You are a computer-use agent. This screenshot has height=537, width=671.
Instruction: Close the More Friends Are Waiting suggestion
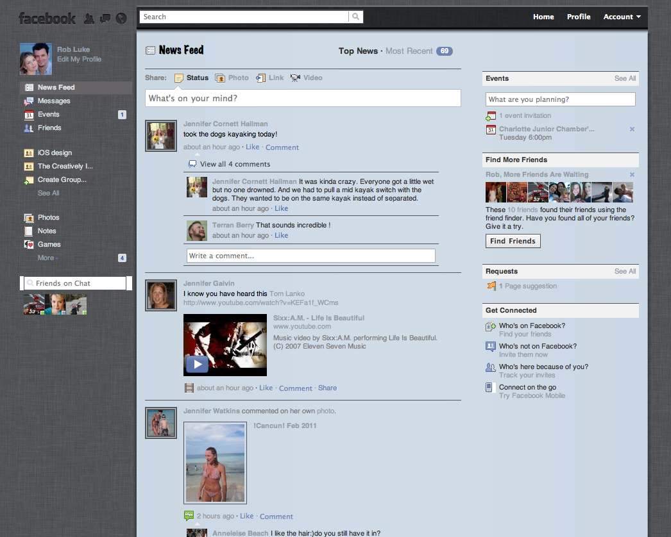(632, 174)
